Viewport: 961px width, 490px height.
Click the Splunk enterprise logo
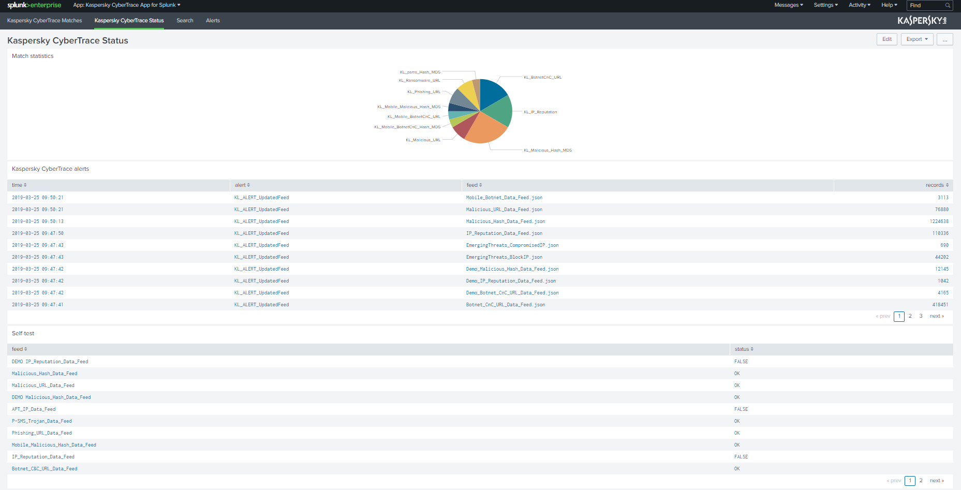tap(34, 5)
